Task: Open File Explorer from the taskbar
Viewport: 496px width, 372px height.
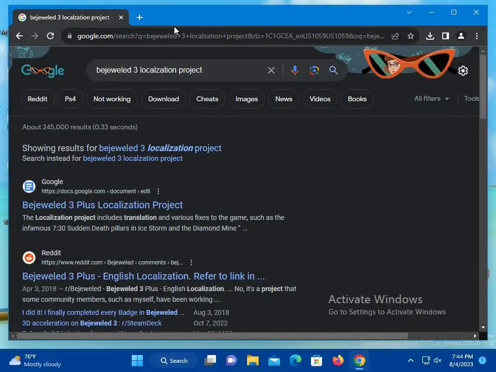Action: pos(253,360)
